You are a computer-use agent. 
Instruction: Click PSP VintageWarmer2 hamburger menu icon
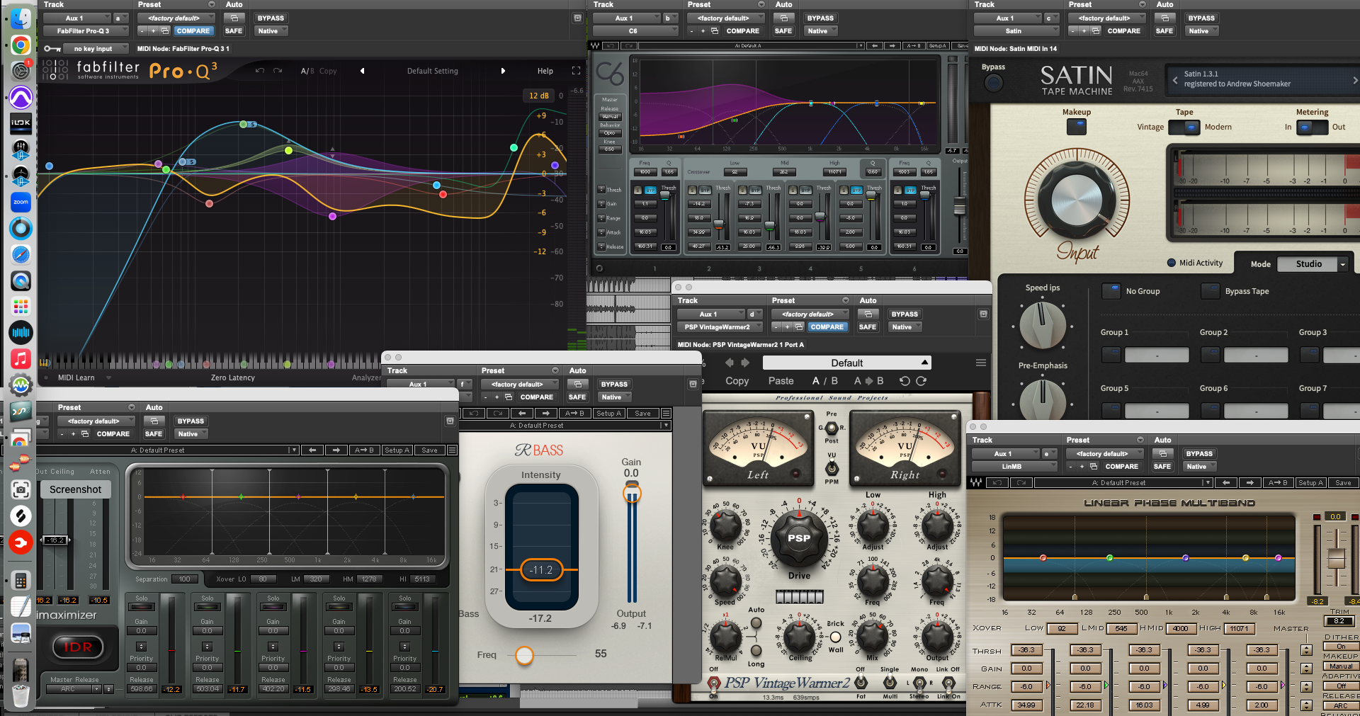[981, 363]
